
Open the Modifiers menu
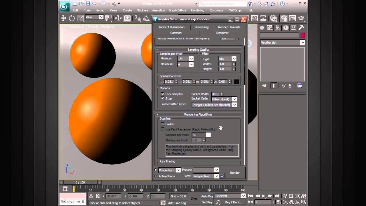[142, 10]
